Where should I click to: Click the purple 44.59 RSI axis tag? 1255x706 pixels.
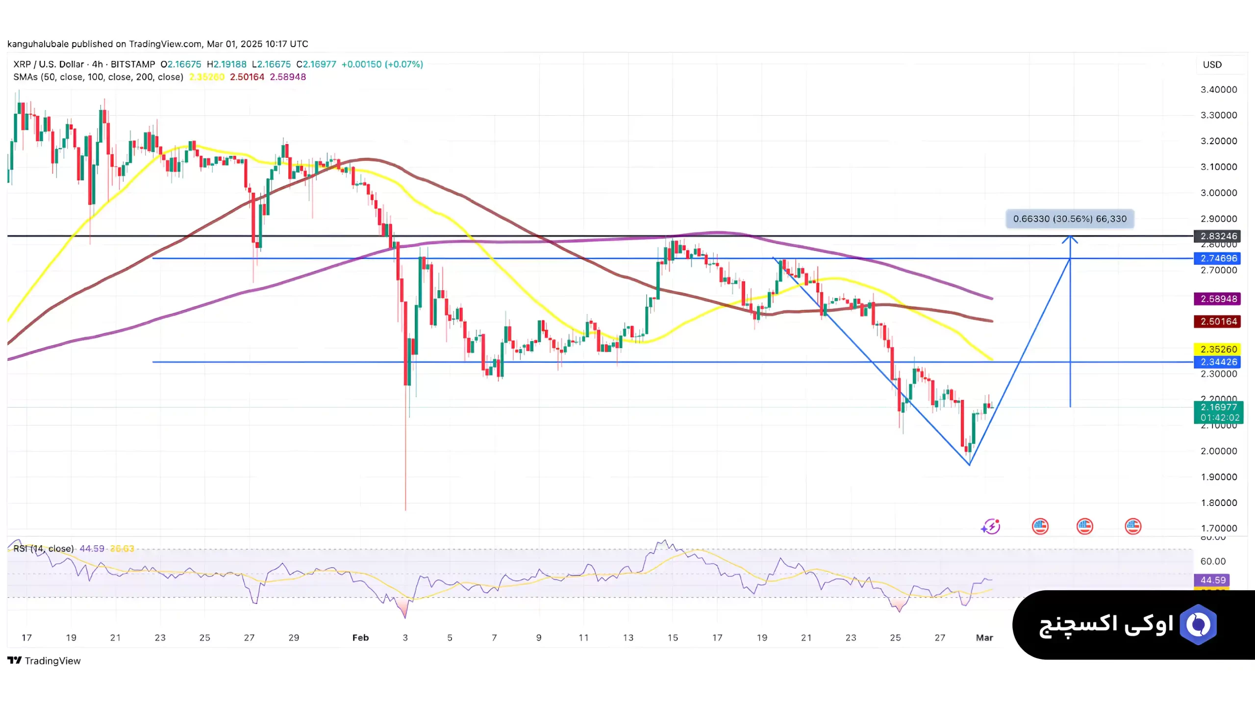click(x=1213, y=580)
